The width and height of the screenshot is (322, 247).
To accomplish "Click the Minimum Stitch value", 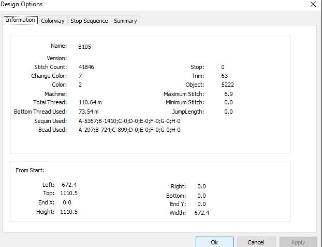I will tap(228, 102).
